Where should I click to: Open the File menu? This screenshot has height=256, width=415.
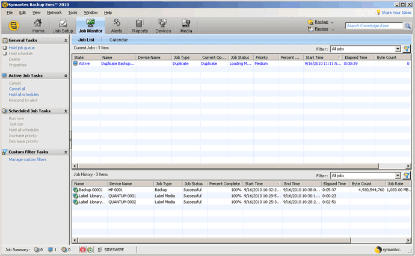point(10,13)
